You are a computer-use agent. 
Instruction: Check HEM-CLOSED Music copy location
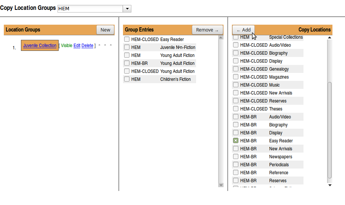[x=236, y=85]
